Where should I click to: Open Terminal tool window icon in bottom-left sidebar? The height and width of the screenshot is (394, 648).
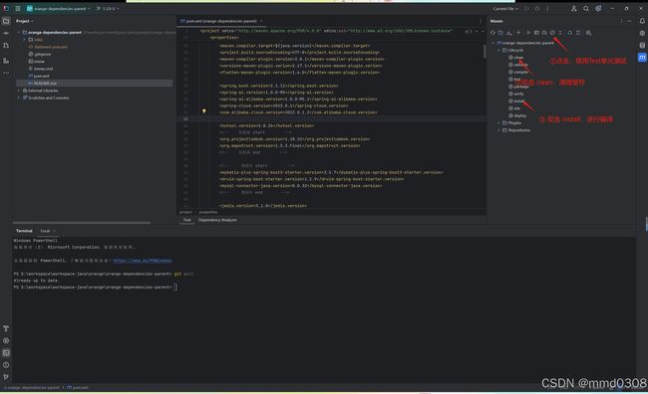6,353
